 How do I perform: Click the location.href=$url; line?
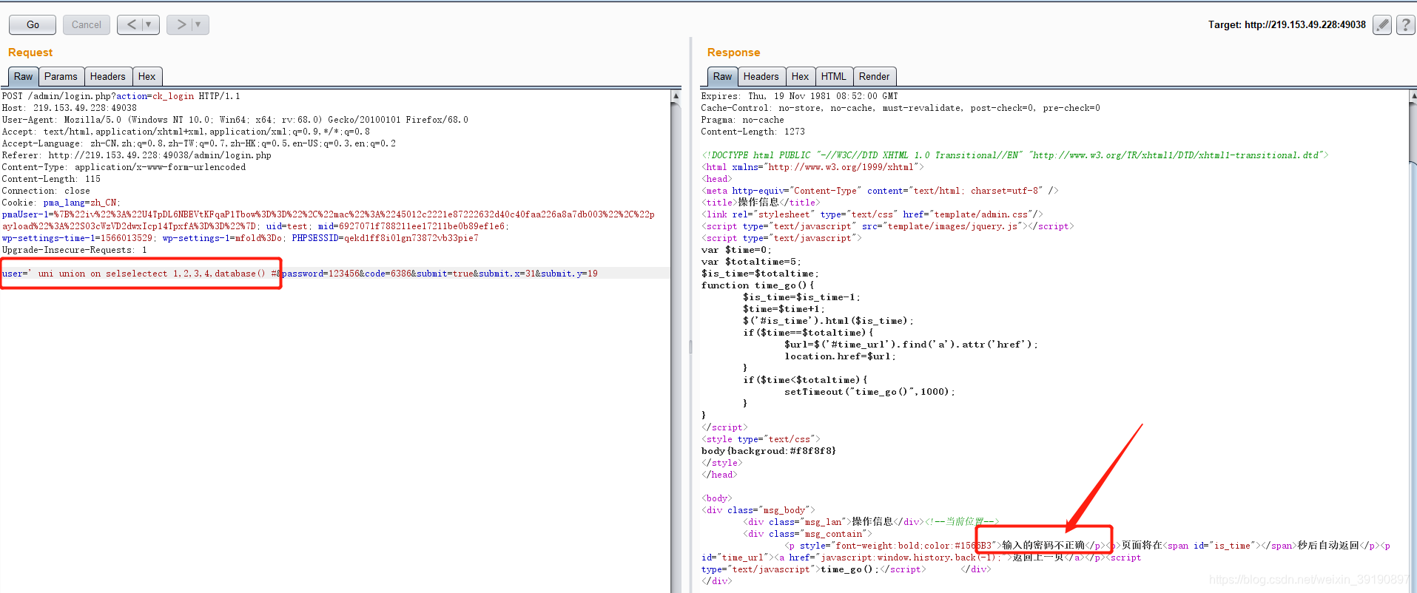pyautogui.click(x=840, y=356)
